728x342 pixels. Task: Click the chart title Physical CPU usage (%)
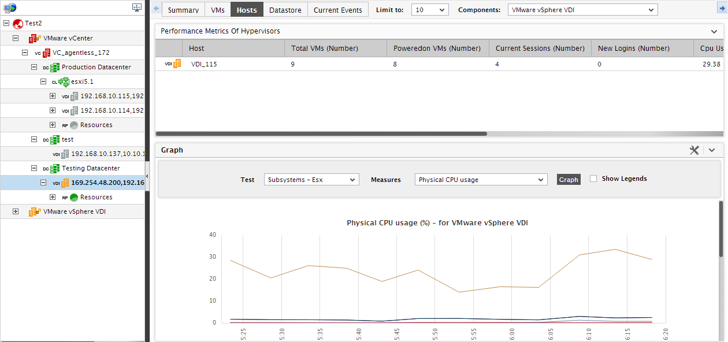pos(437,222)
